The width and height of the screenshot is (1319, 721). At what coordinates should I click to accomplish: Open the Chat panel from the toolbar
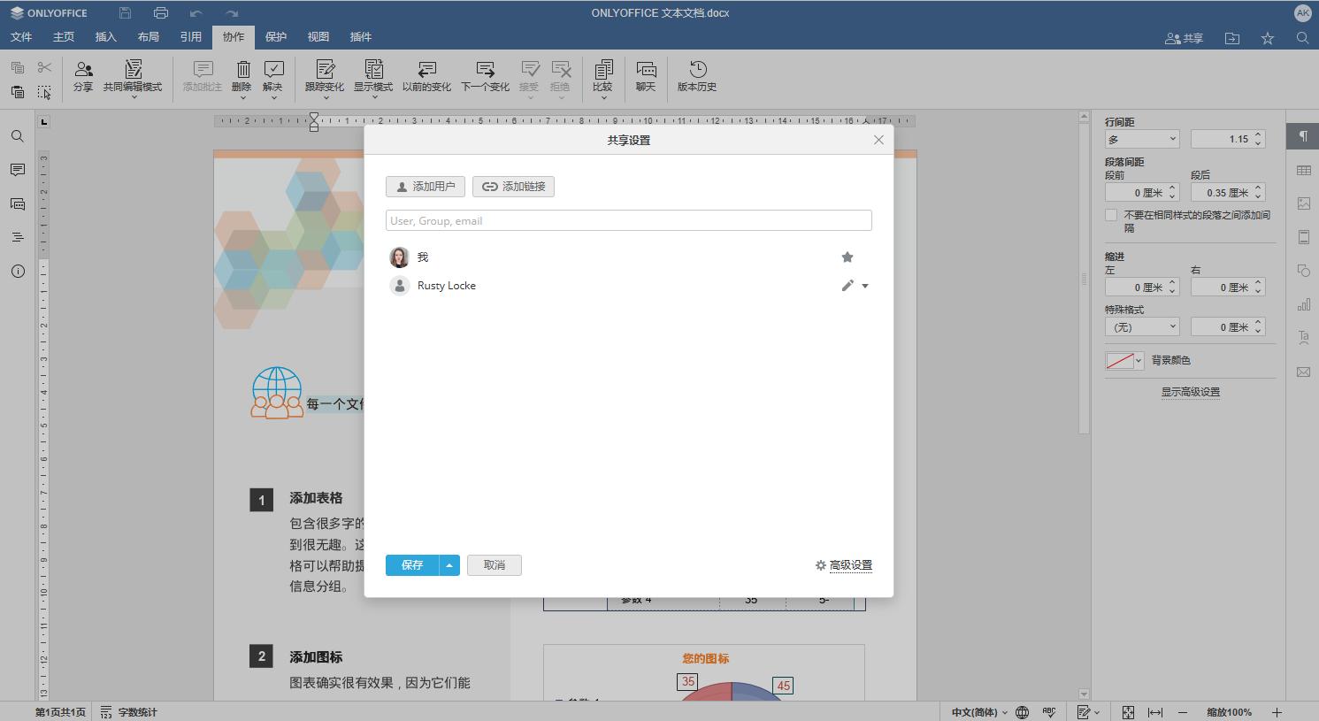[x=646, y=76]
